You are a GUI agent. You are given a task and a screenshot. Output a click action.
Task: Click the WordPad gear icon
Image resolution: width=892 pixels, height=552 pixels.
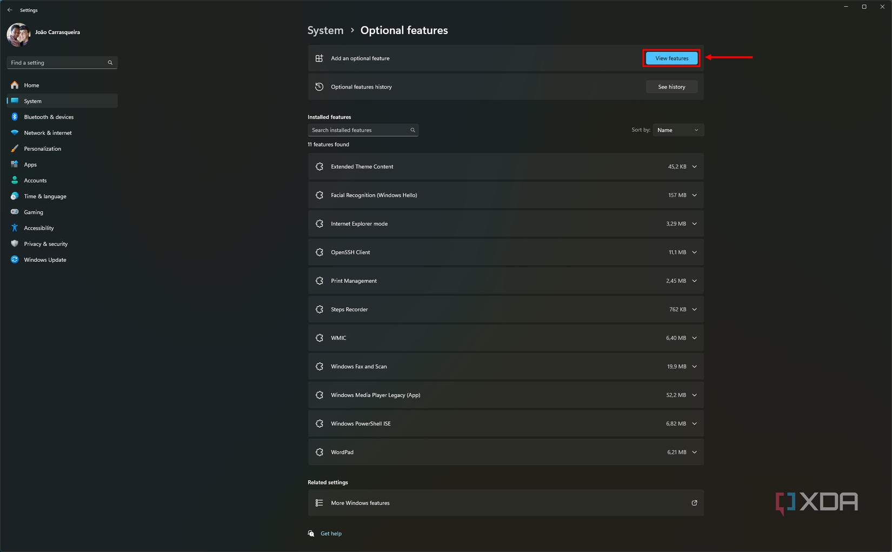click(x=319, y=452)
